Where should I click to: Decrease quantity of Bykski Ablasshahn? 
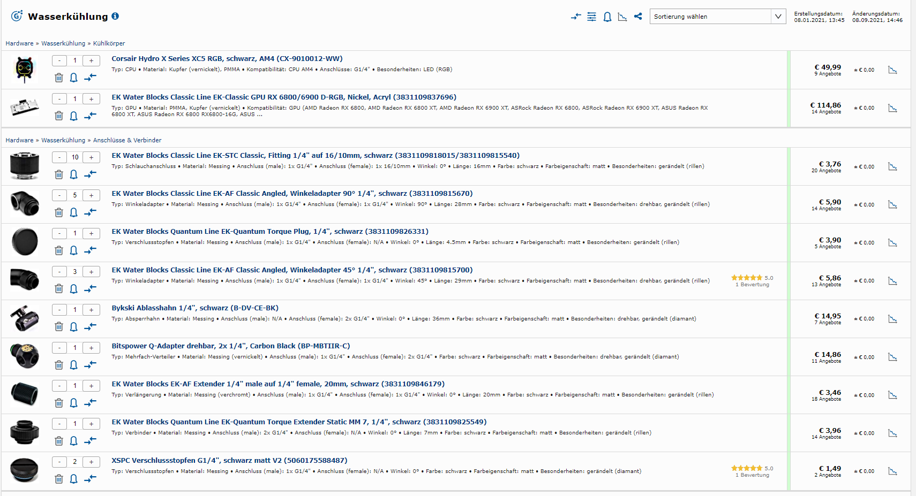point(59,310)
